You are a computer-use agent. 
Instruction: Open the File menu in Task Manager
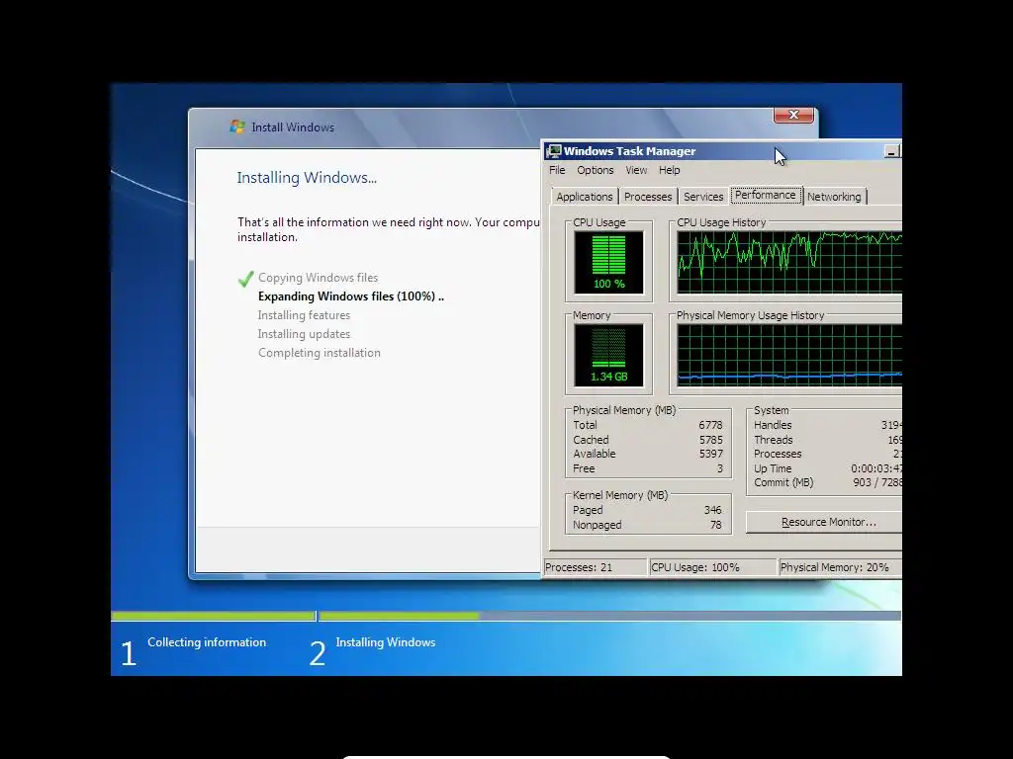[557, 170]
